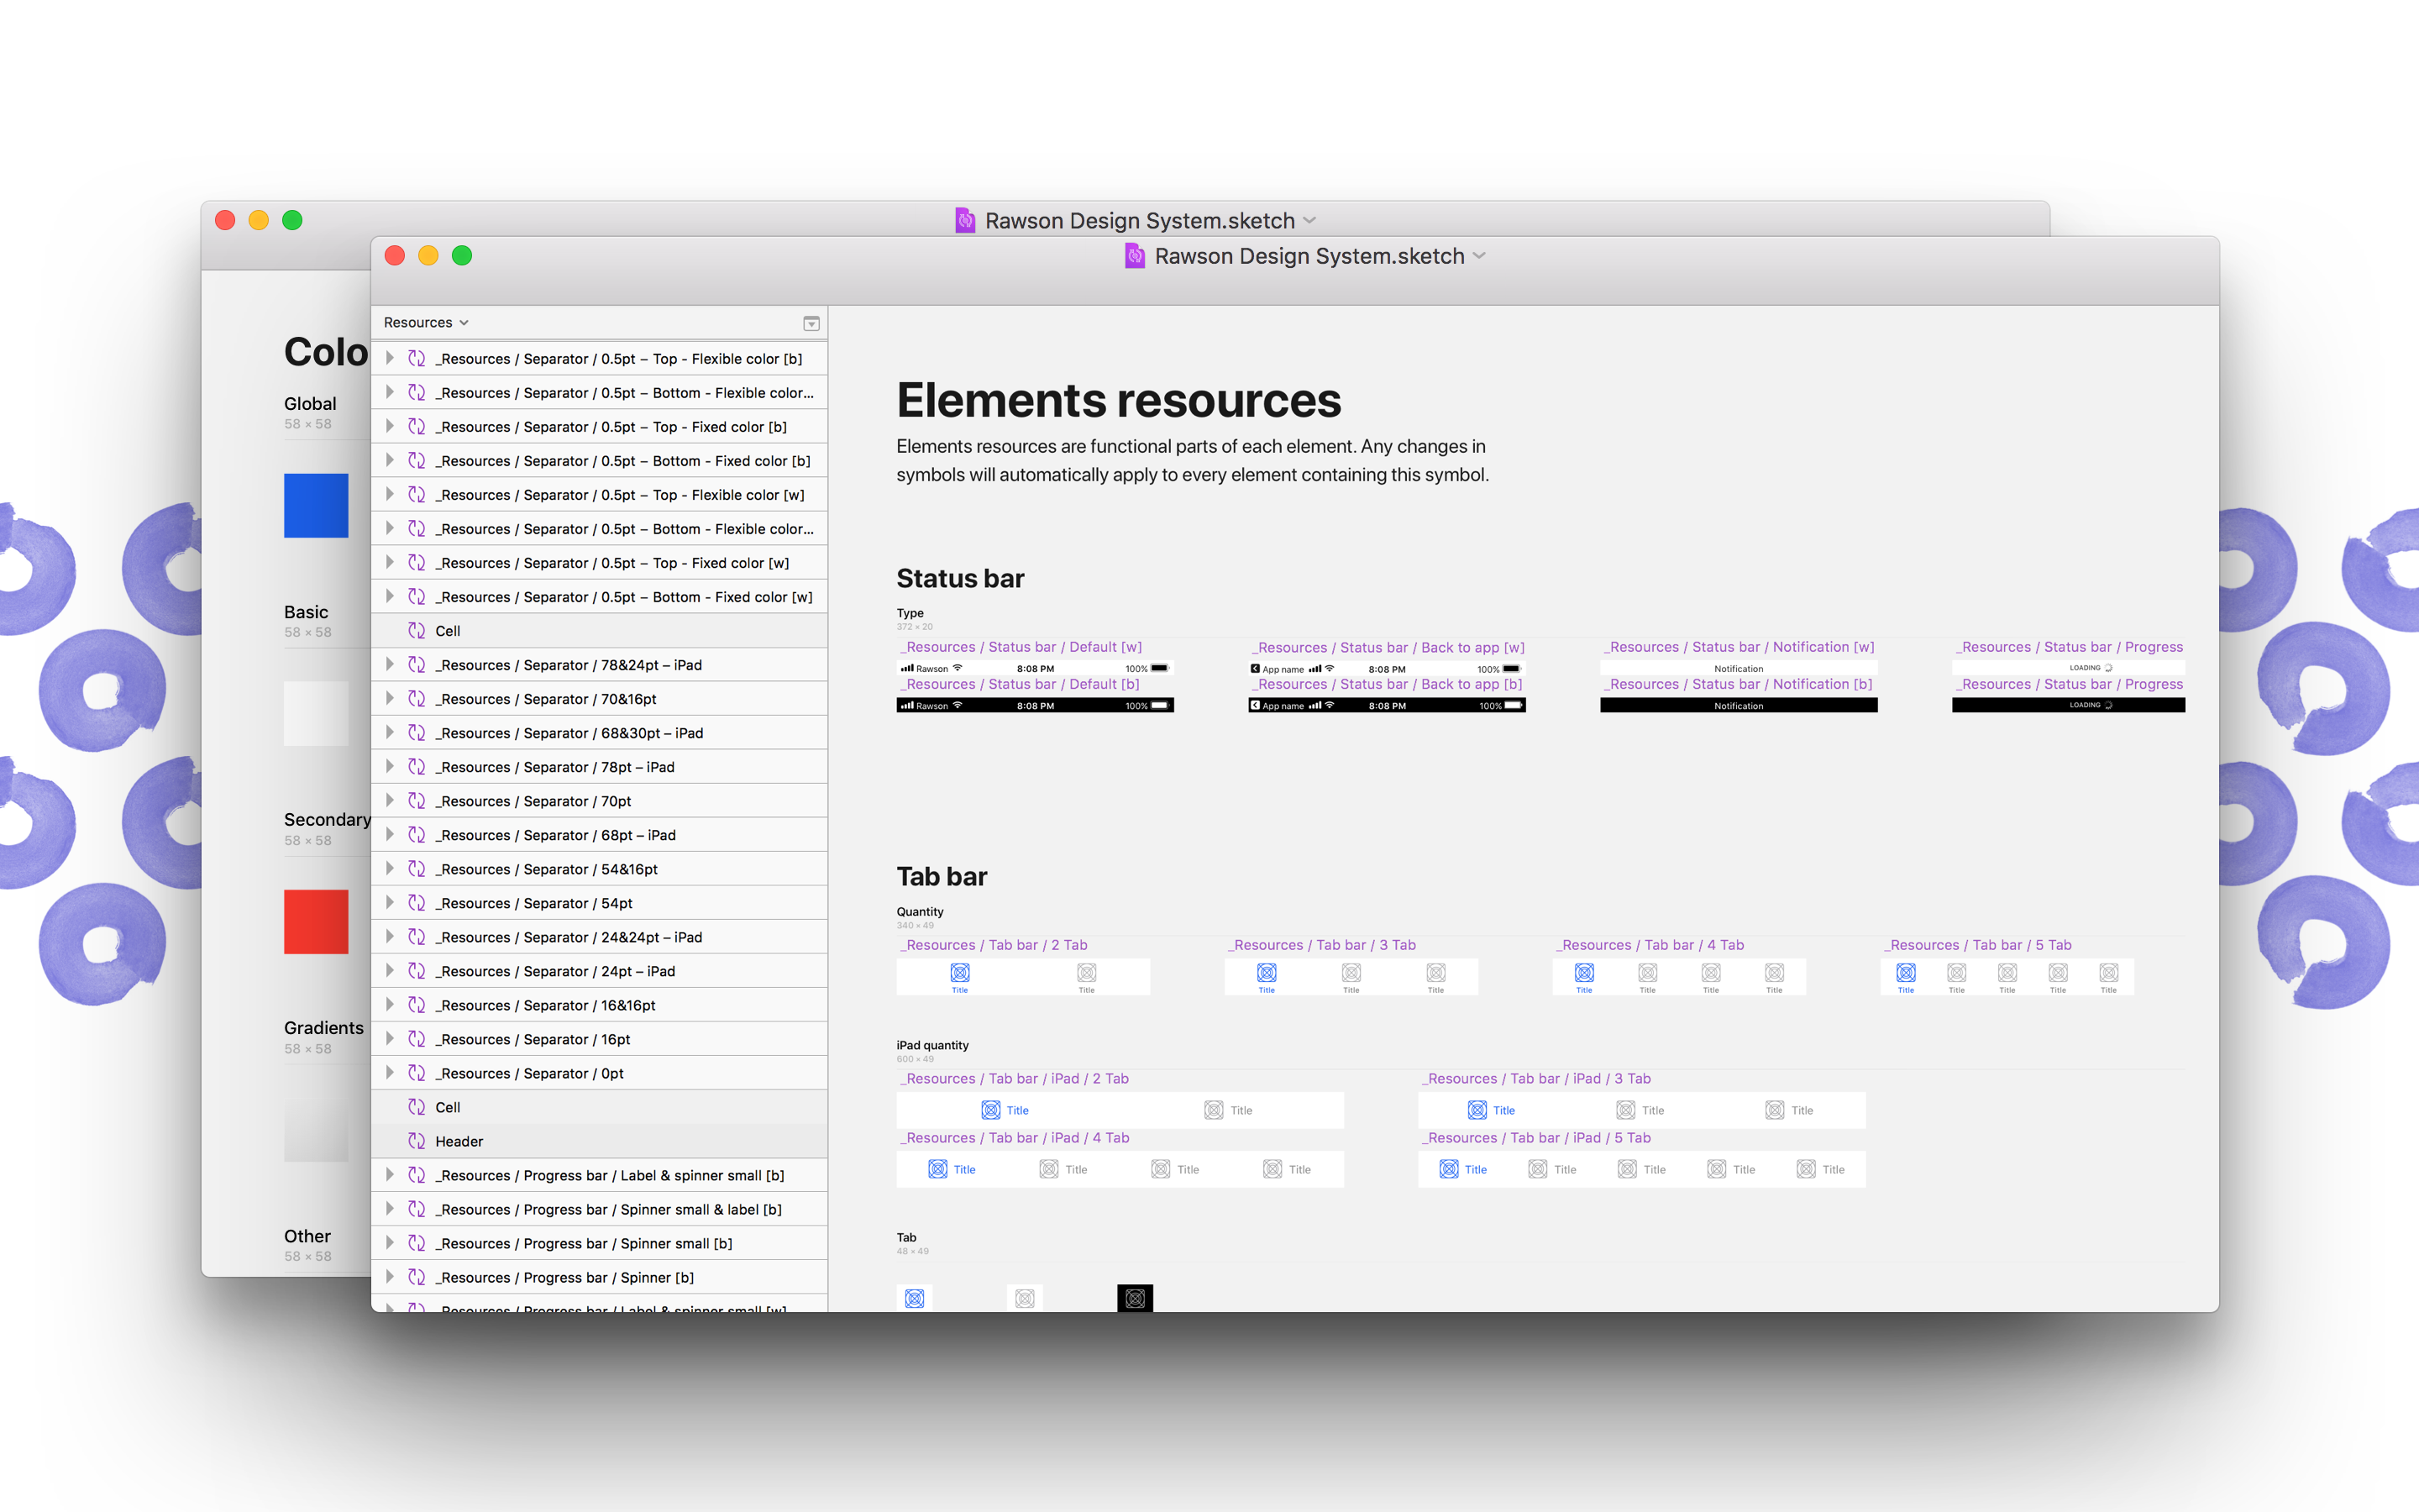Click the Status bar section heading
The image size is (2419, 1512).
pyautogui.click(x=959, y=578)
